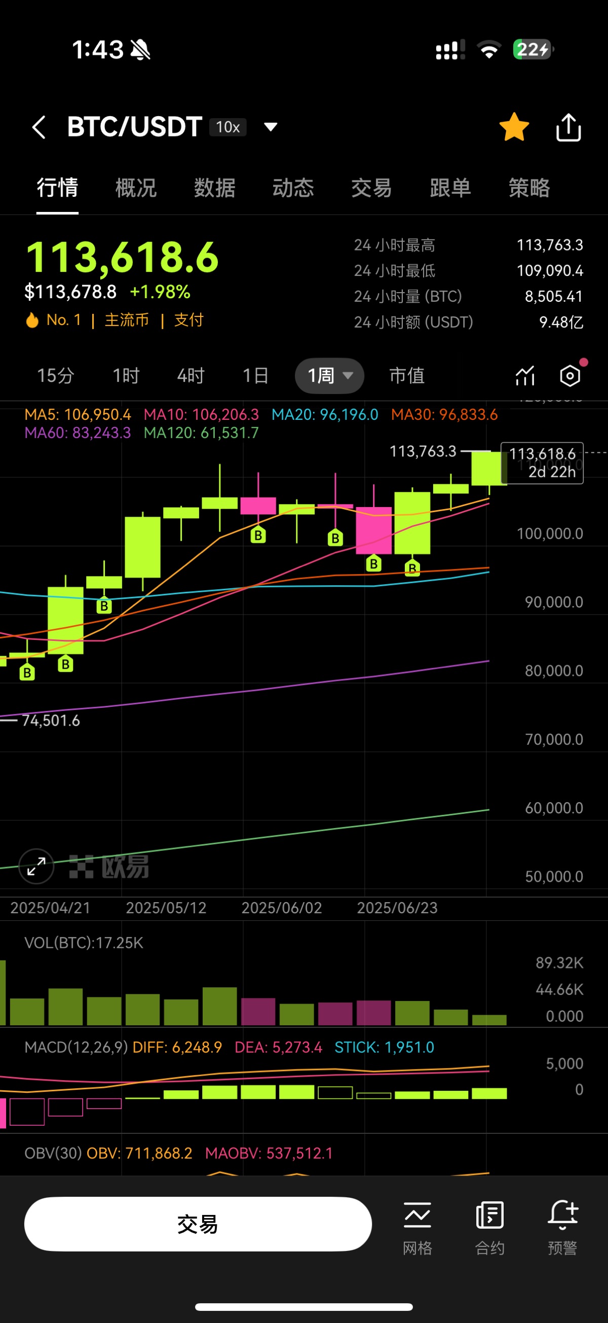Viewport: 608px width, 1323px height.
Task: Select the 市值 chart option
Action: click(407, 376)
